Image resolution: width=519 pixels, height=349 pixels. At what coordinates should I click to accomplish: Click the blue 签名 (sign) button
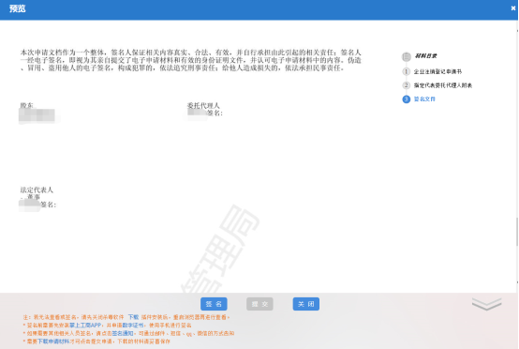214,304
